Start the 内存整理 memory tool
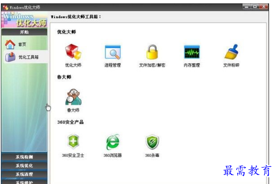 pos(192,52)
